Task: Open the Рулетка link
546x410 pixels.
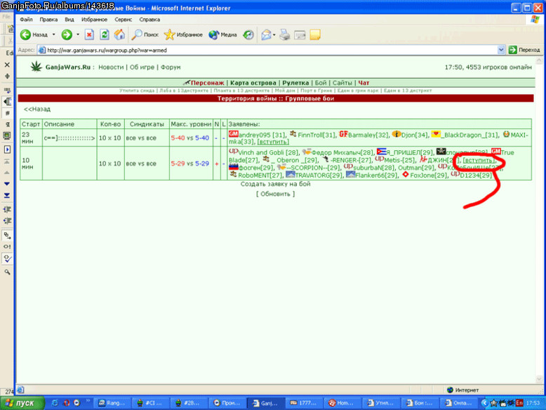Action: (x=295, y=83)
